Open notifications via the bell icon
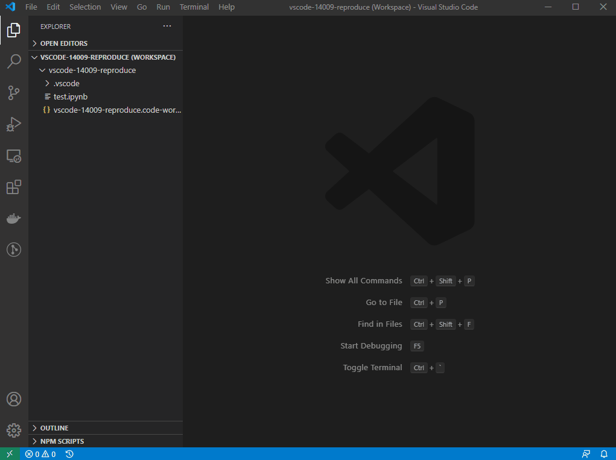Screen dimensions: 616x460 click(603, 453)
